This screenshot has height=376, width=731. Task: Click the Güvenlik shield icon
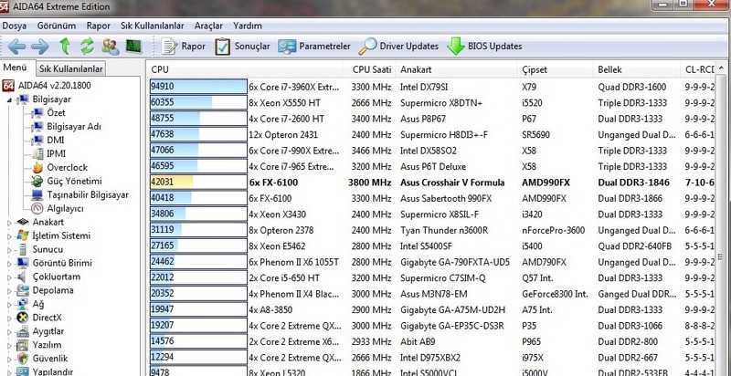22,359
